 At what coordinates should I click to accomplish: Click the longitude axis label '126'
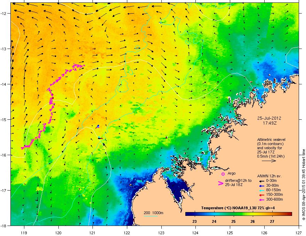click(x=264, y=233)
